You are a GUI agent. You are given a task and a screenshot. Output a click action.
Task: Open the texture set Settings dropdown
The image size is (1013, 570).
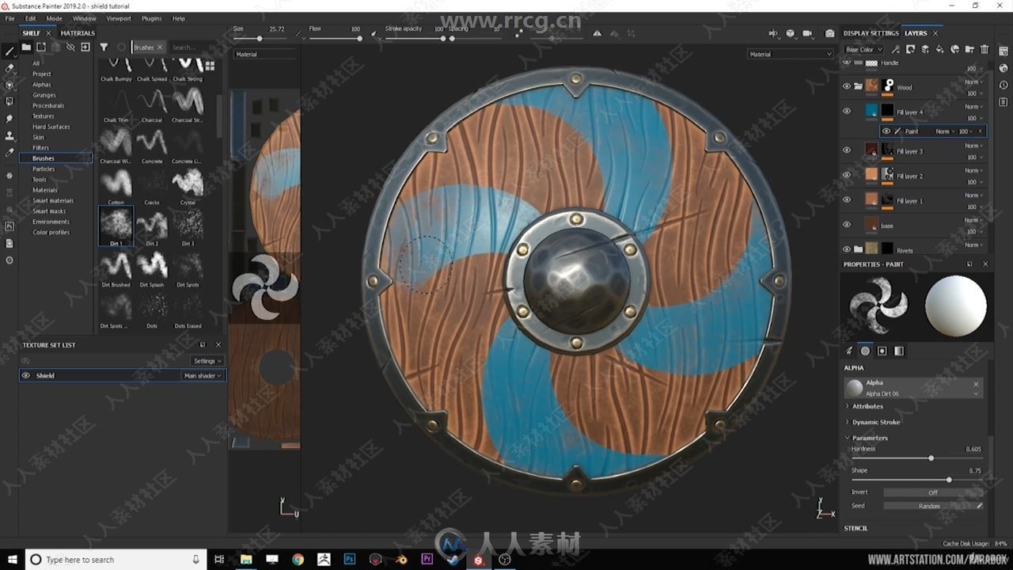207,361
